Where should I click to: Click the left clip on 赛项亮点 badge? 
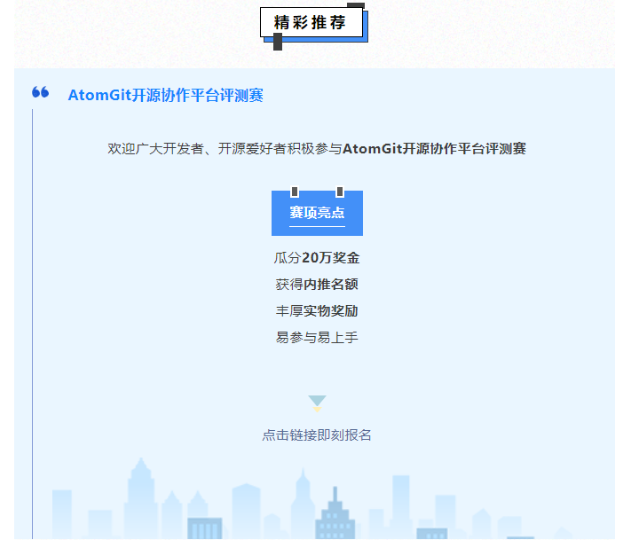tap(295, 192)
